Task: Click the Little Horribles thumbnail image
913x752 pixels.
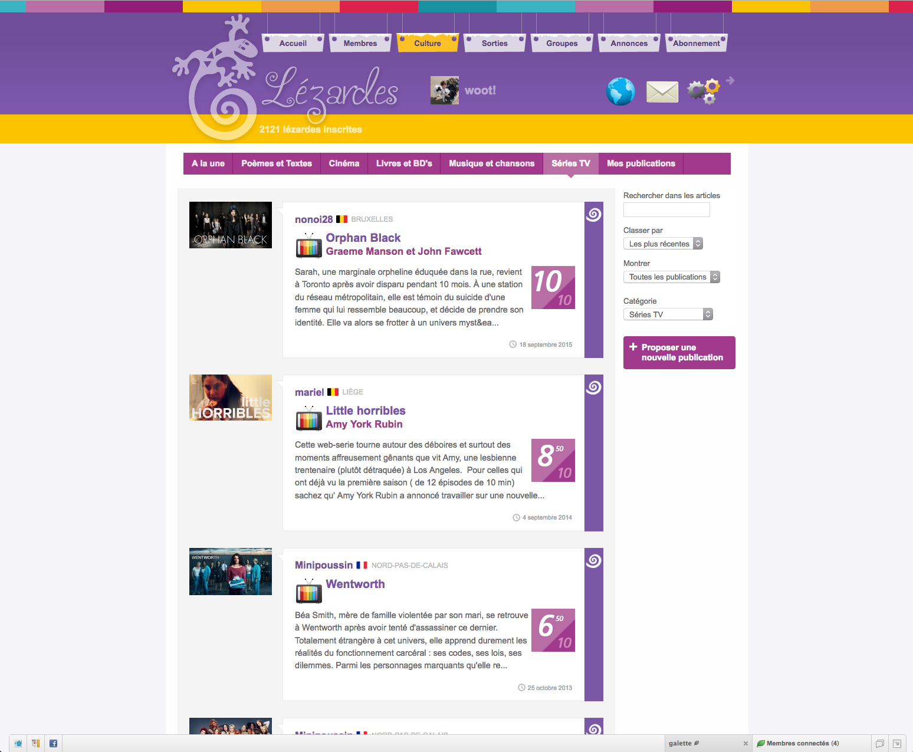Action: click(x=231, y=398)
